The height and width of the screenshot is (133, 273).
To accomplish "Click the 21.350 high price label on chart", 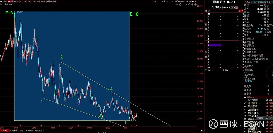I will pyautogui.click(x=19, y=12).
